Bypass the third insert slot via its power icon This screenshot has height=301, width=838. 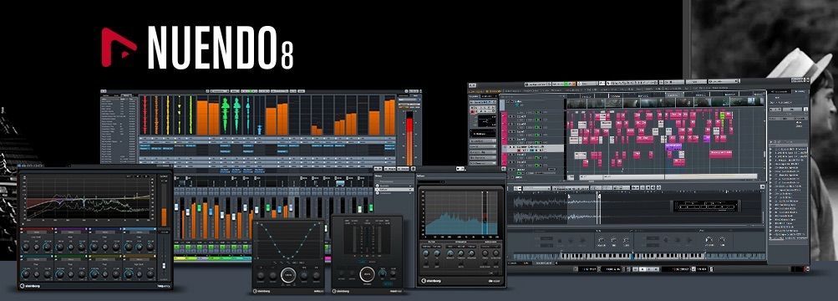click(x=377, y=193)
